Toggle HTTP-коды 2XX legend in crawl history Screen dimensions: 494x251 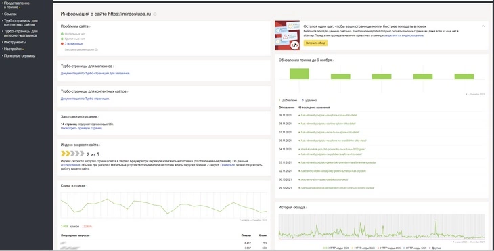(336, 248)
